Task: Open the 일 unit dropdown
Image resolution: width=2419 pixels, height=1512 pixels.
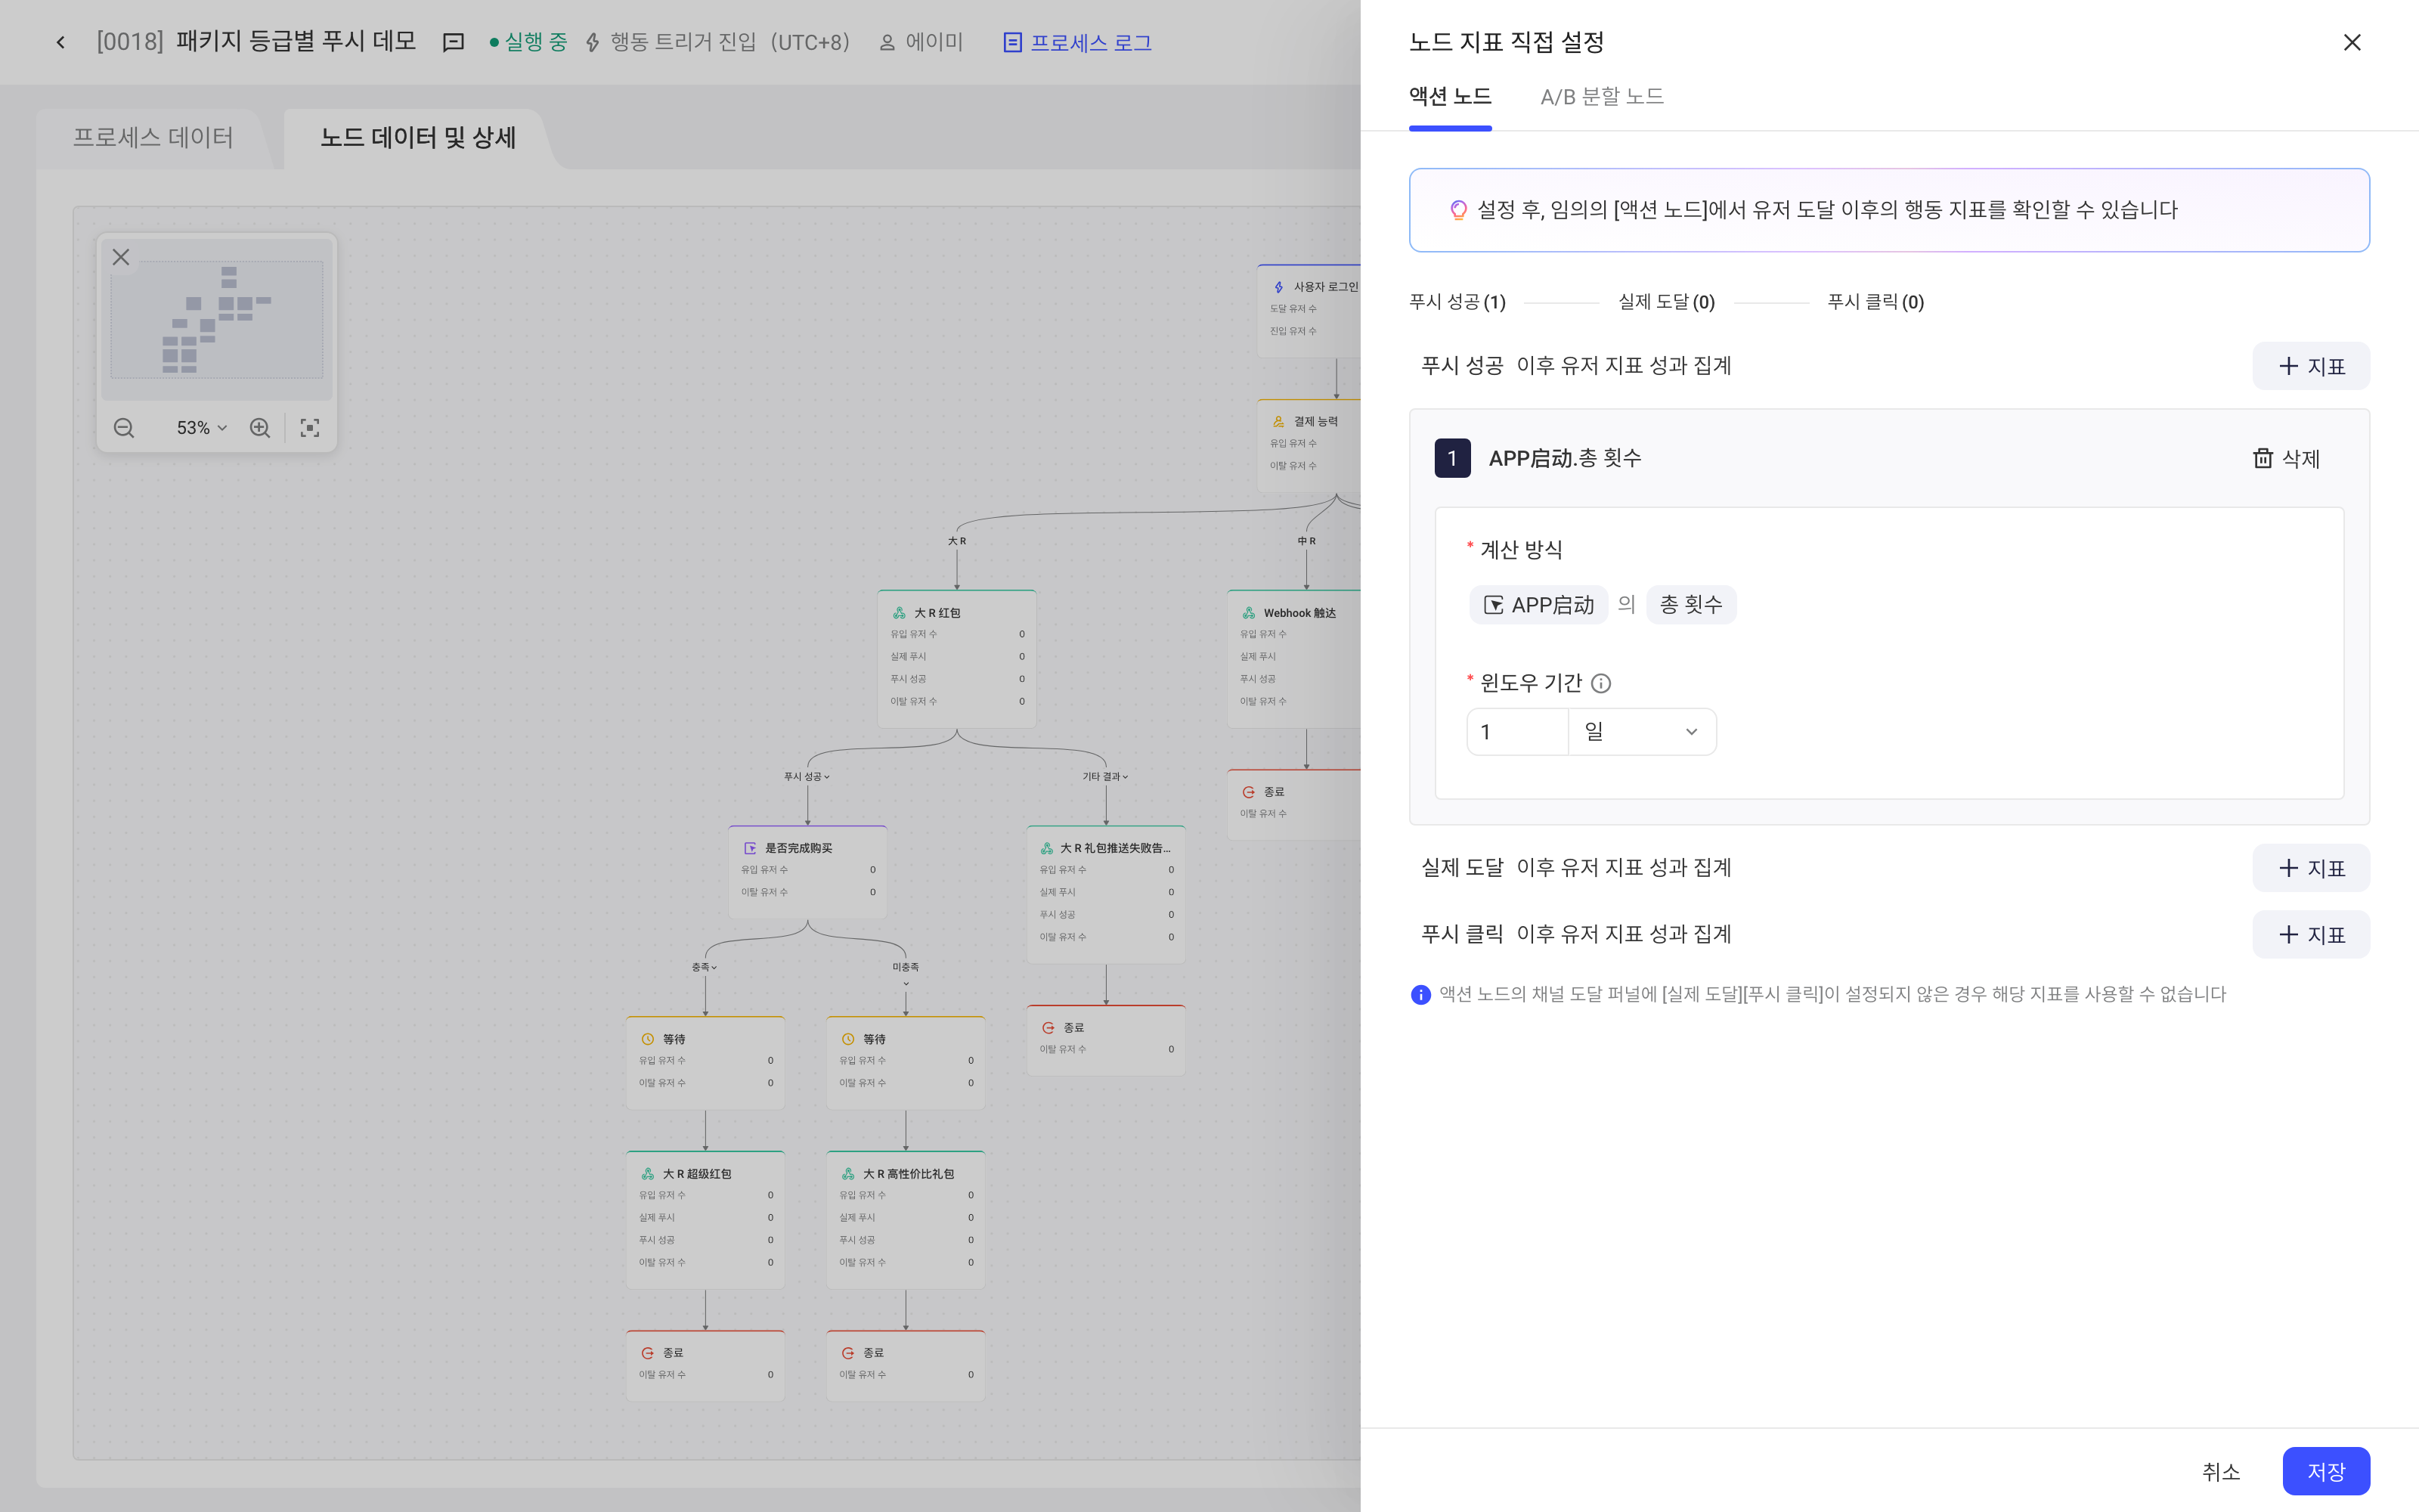Action: (x=1641, y=732)
